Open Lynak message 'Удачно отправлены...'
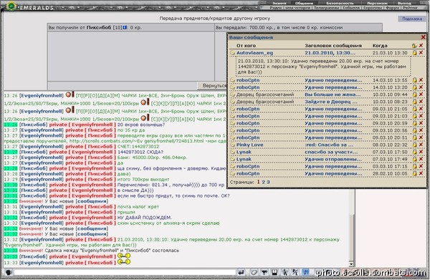Screen dimensions: 430x280 click(x=333, y=159)
